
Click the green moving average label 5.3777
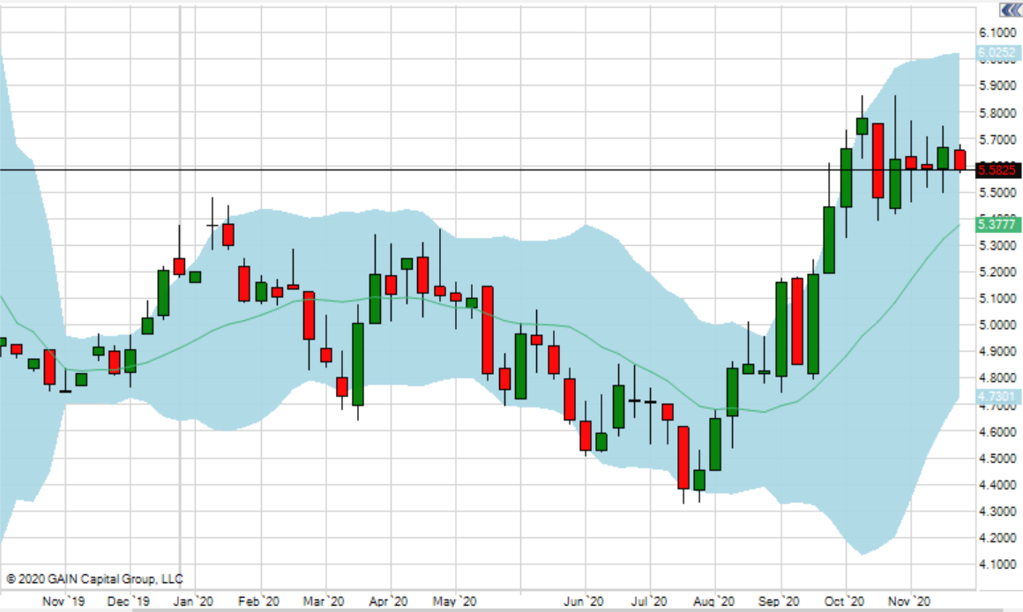tap(997, 225)
